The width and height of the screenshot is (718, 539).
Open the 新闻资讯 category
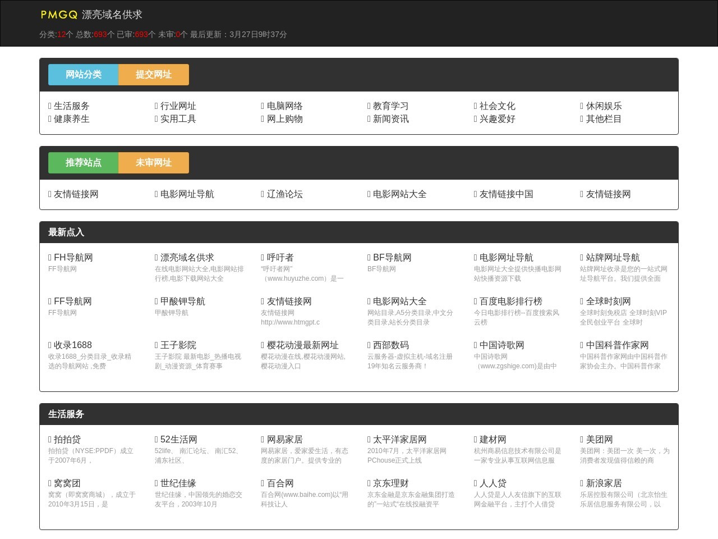pos(390,119)
